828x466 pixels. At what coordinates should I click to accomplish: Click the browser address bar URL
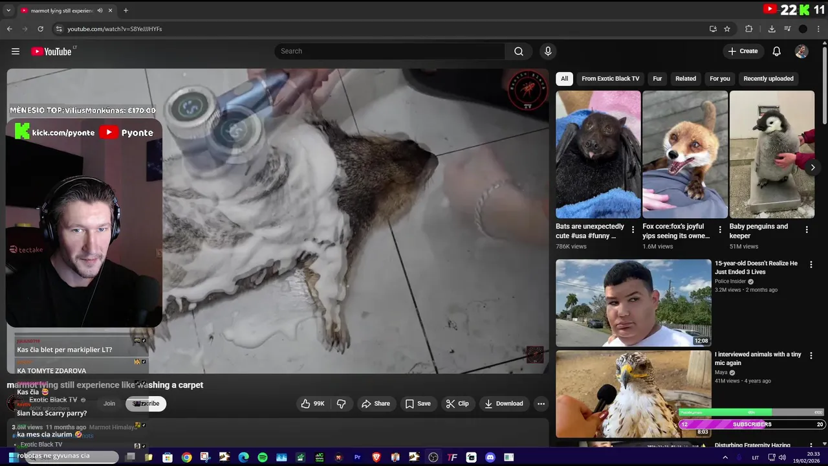(x=114, y=29)
